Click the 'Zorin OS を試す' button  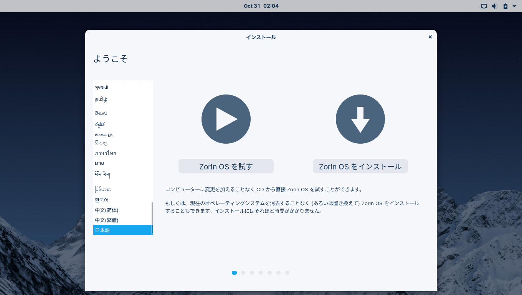click(226, 166)
